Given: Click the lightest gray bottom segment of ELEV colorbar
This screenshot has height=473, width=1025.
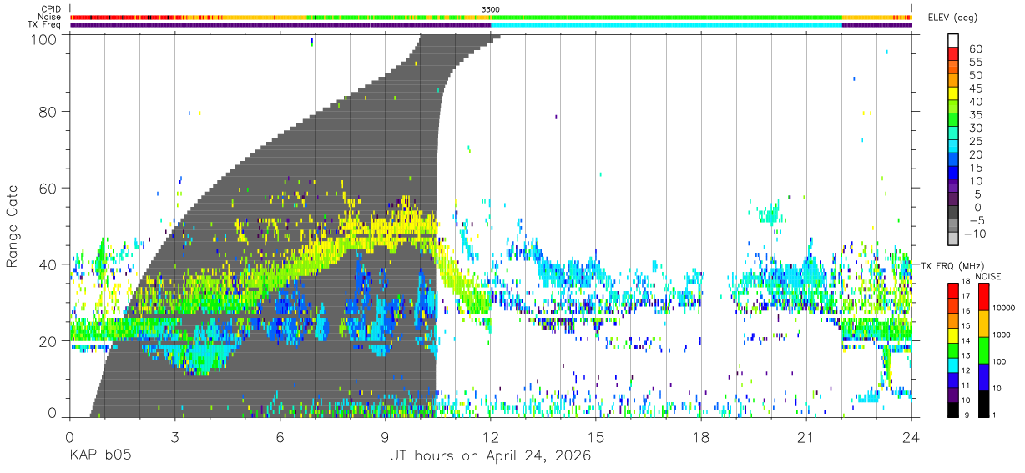Looking at the screenshot, I should 953,239.
